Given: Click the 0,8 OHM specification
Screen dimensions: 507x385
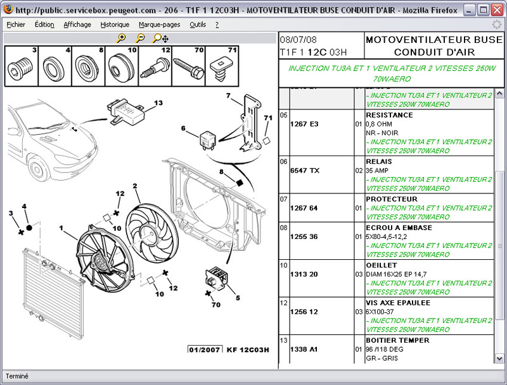Looking at the screenshot, I should [x=379, y=124].
